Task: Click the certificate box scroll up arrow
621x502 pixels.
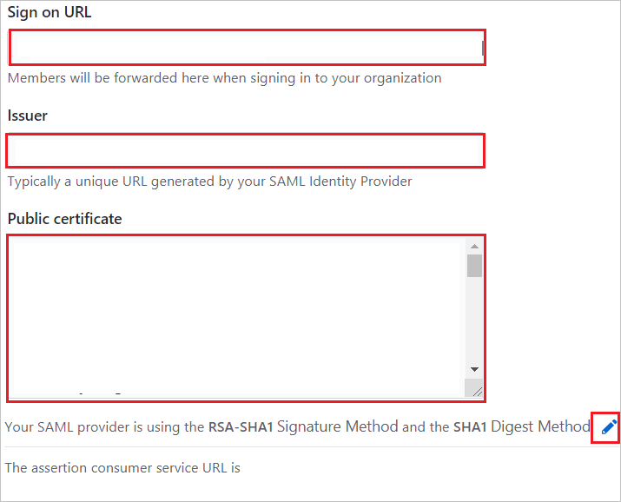Action: pos(474,246)
